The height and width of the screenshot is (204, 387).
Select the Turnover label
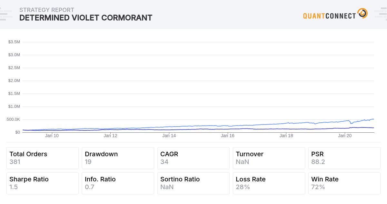[x=250, y=154]
